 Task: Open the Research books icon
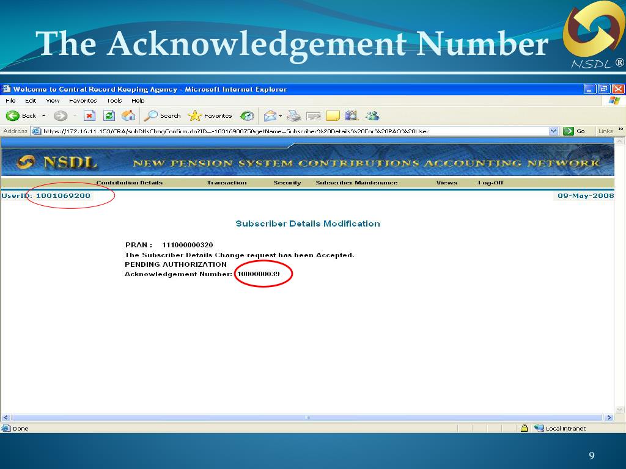click(x=352, y=115)
